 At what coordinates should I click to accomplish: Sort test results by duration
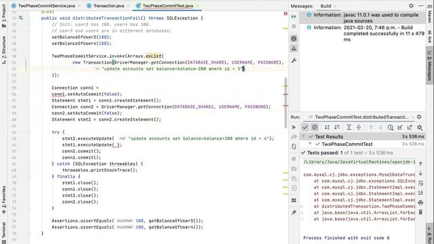pos(337,127)
